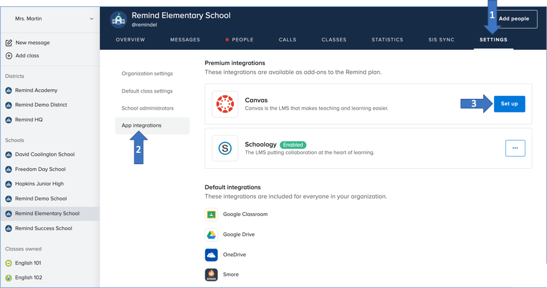Open the Smore integration icon
Viewport: 547px width, 288px height.
point(211,274)
